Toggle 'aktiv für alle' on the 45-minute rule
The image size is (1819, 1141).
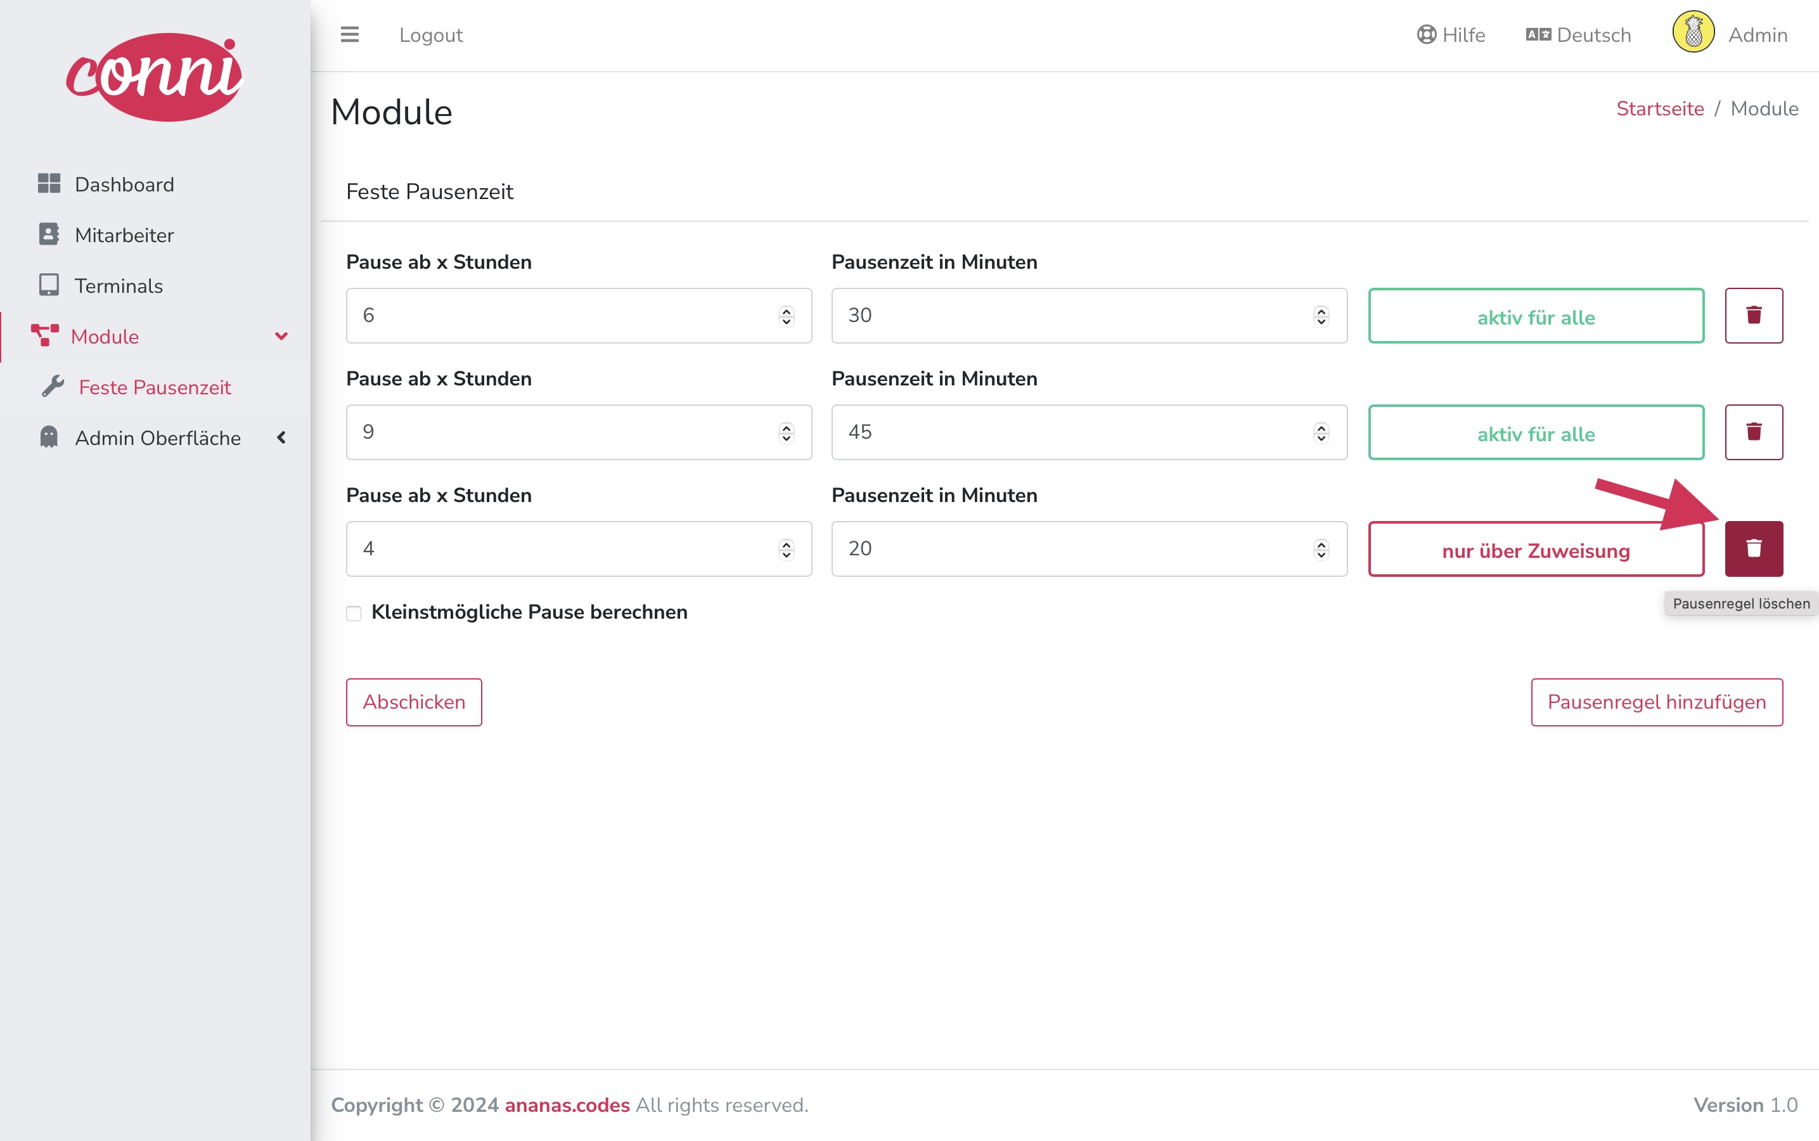pyautogui.click(x=1536, y=432)
